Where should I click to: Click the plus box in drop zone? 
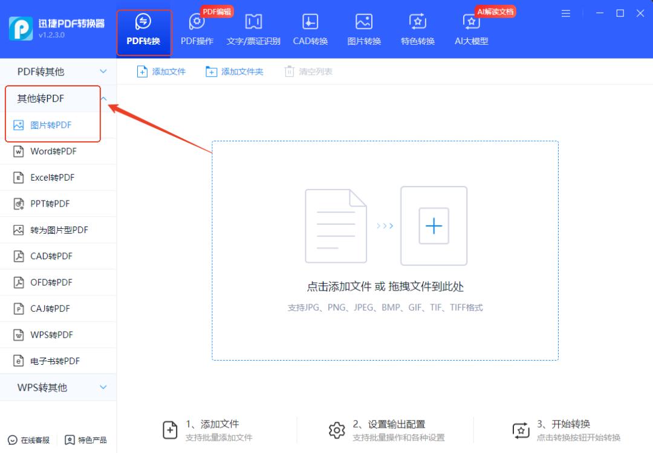click(434, 226)
